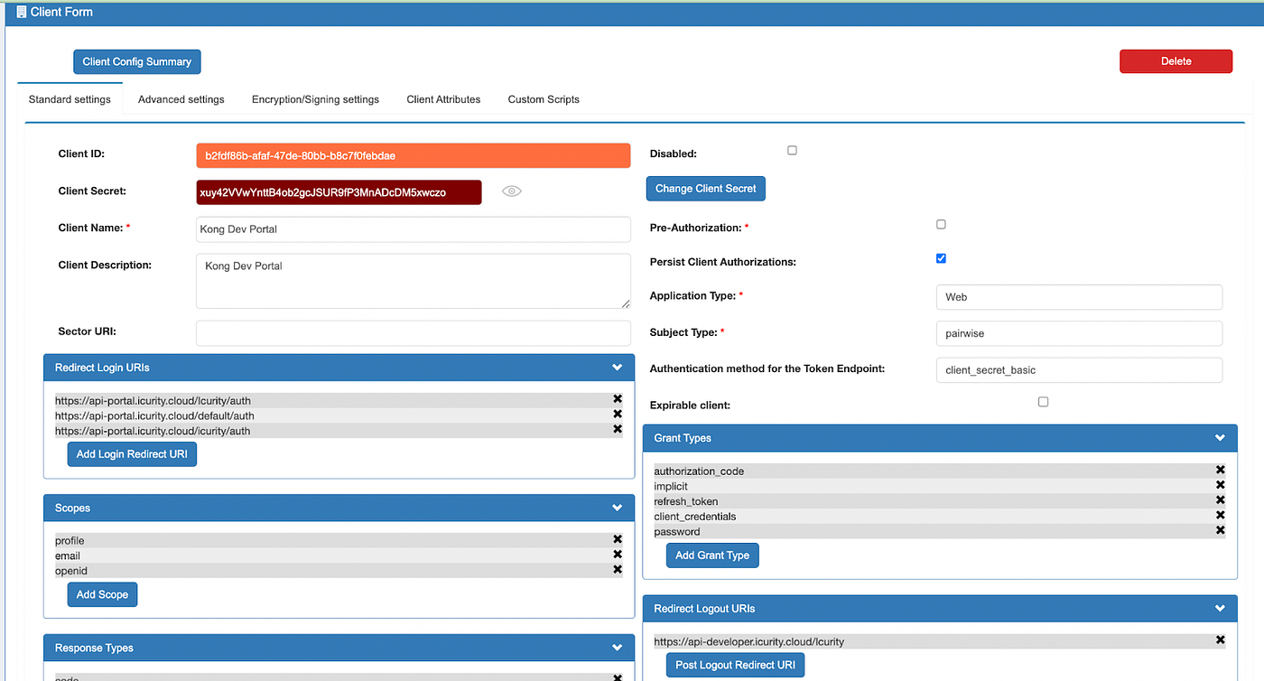Click the Post Logout Redirect URI button
The image size is (1264, 681).
point(736,665)
